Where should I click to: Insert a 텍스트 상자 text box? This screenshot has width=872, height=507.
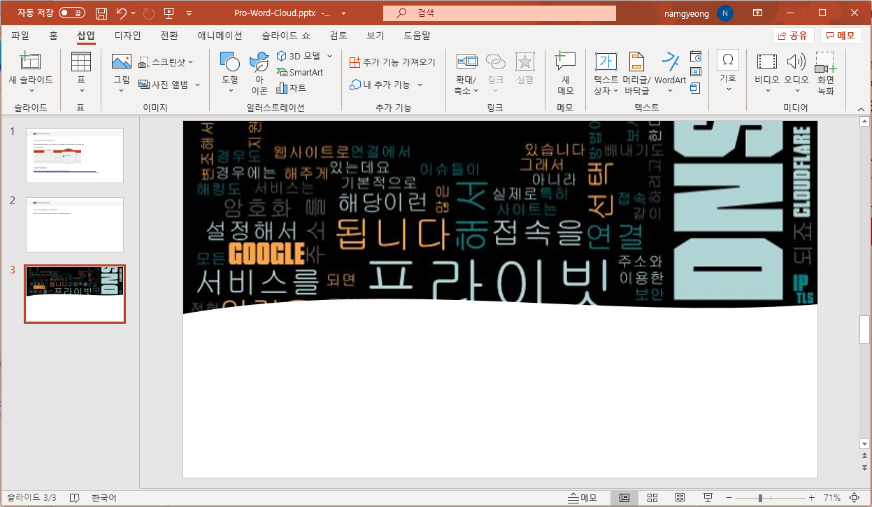(x=606, y=72)
